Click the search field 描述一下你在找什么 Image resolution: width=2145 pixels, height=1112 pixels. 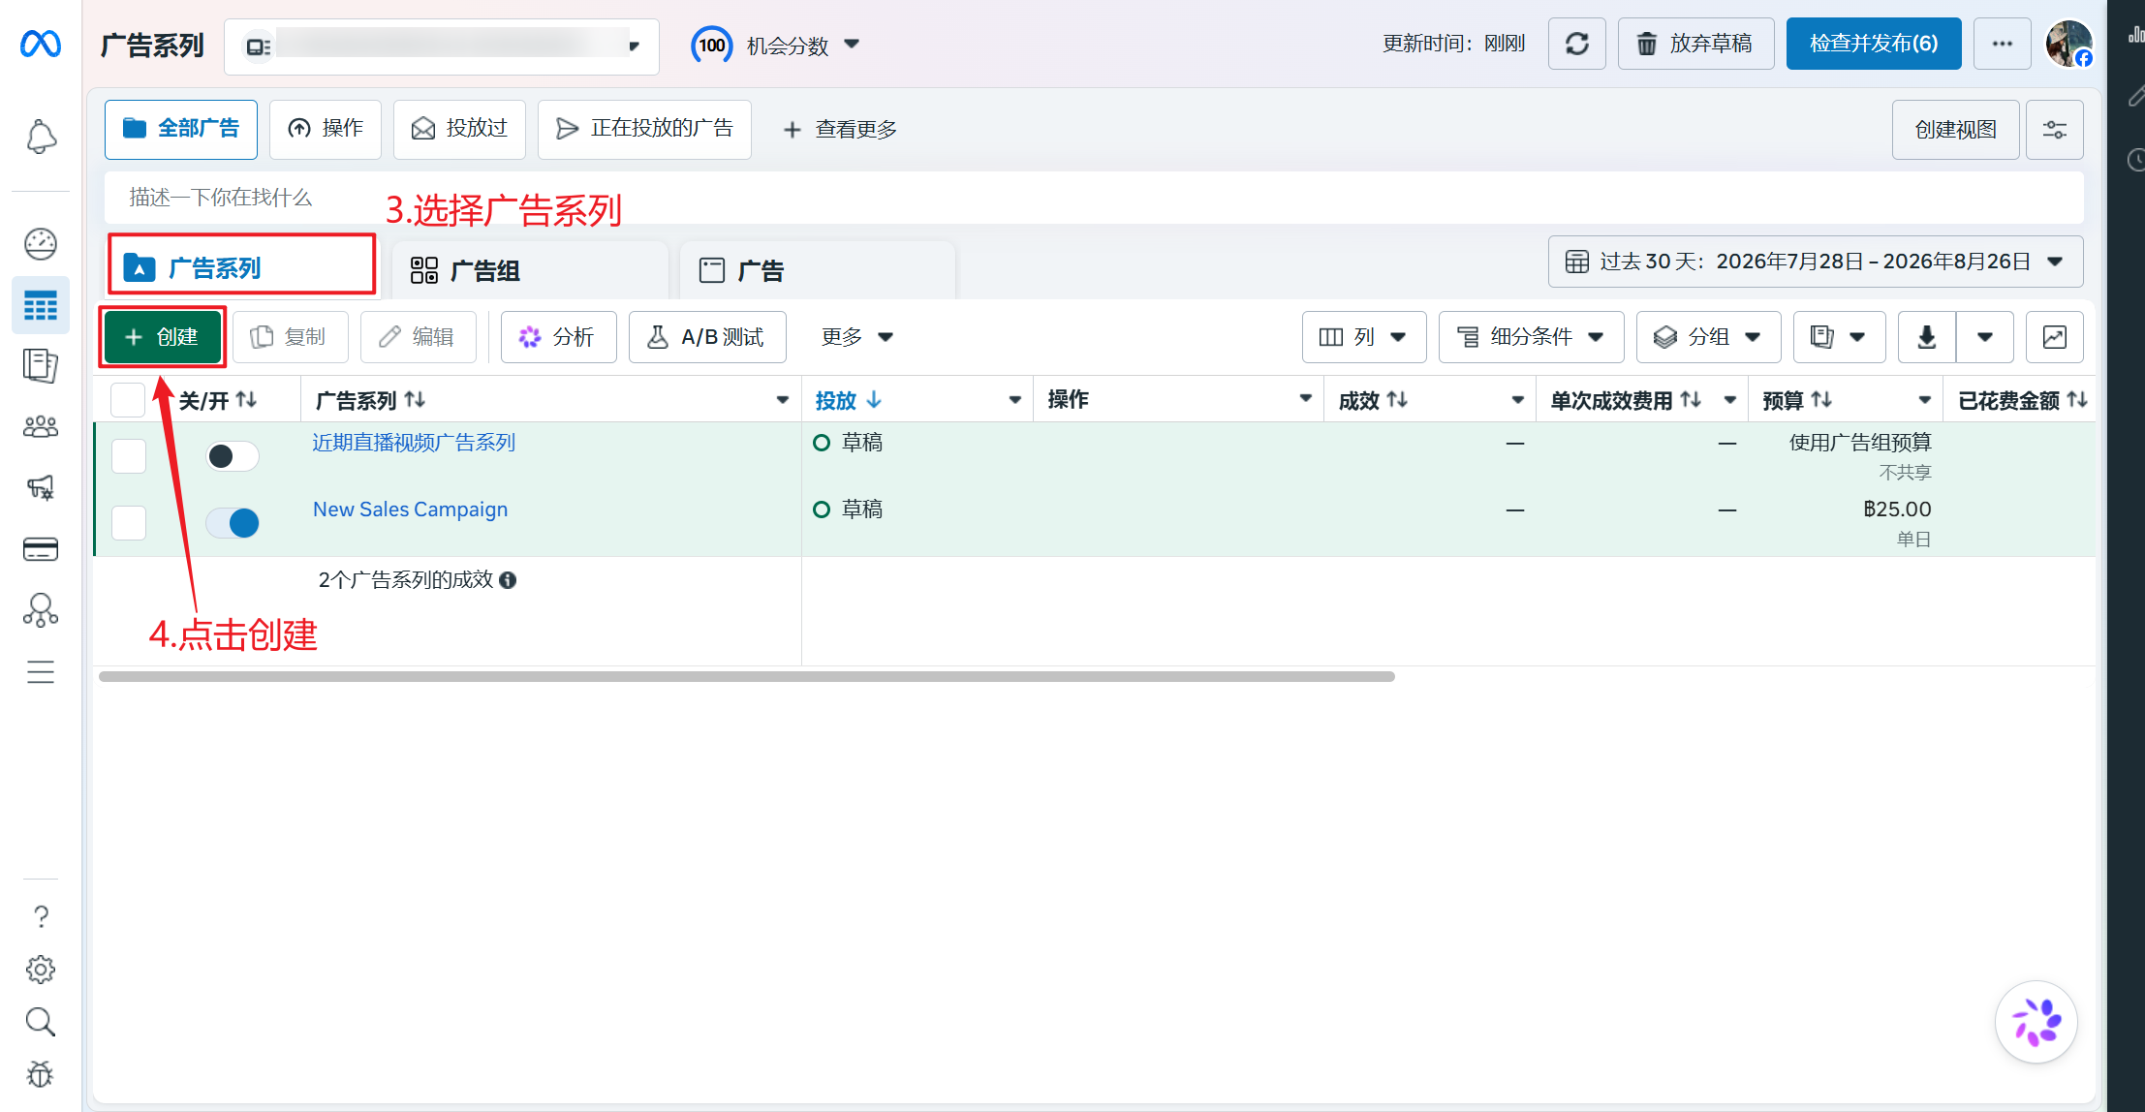tap(1094, 198)
